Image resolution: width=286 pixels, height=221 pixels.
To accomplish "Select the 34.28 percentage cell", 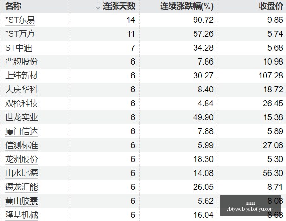I will [203, 48].
